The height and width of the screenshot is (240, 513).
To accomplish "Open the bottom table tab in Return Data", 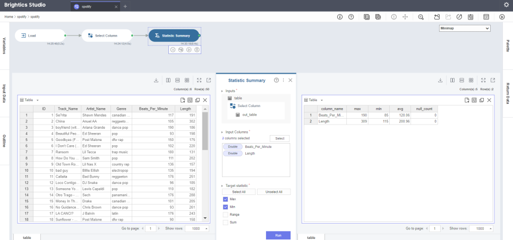I will tap(311, 237).
